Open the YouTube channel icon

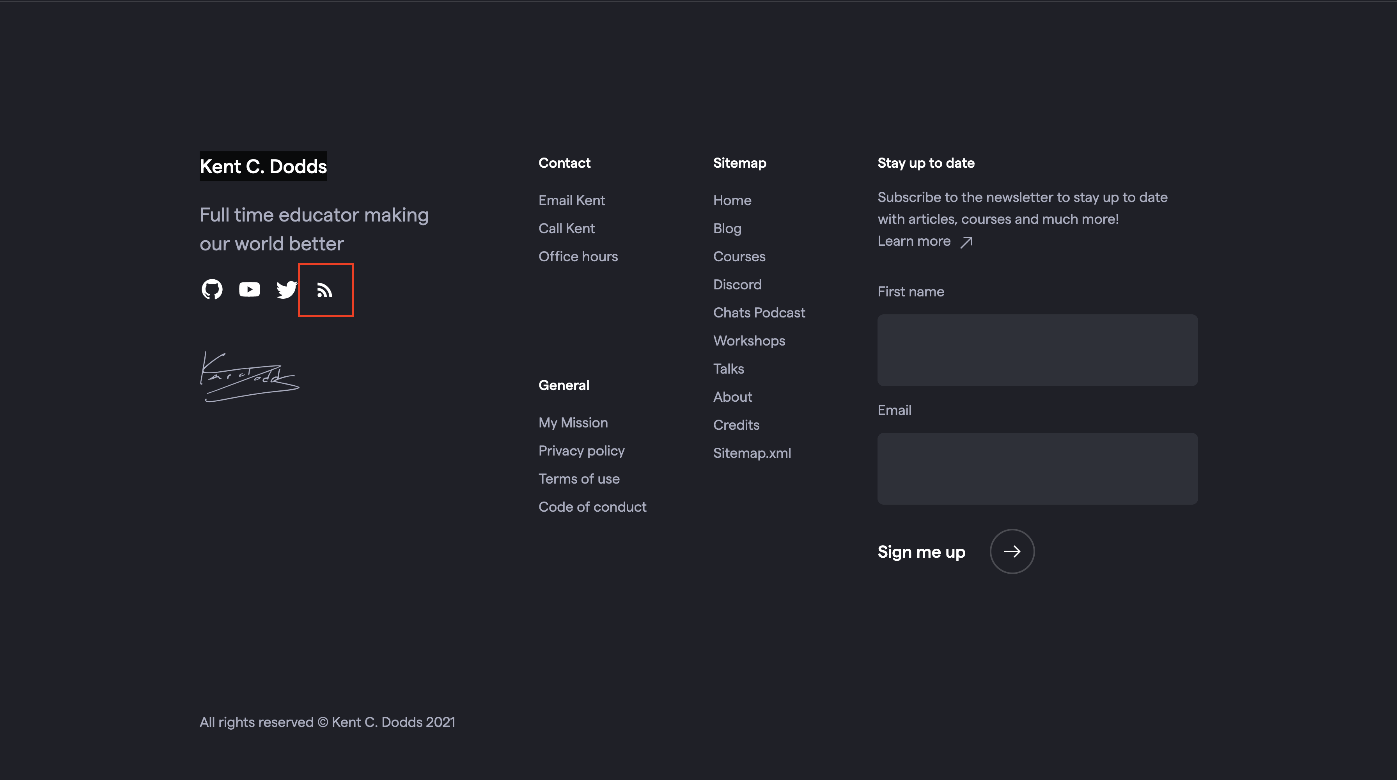pos(250,290)
